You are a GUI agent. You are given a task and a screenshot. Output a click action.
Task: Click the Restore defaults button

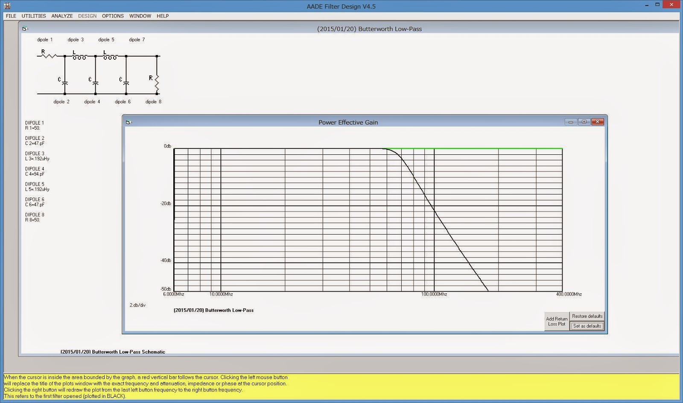587,316
